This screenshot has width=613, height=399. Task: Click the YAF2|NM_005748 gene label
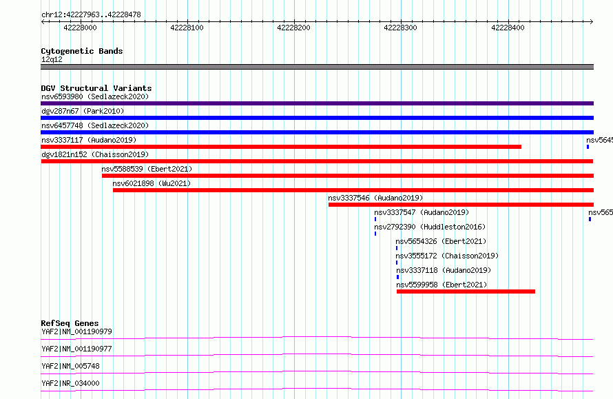pyautogui.click(x=70, y=366)
